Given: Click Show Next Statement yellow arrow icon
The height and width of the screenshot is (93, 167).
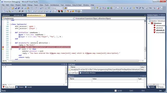Looking at the screenshot, I should tap(134, 8).
